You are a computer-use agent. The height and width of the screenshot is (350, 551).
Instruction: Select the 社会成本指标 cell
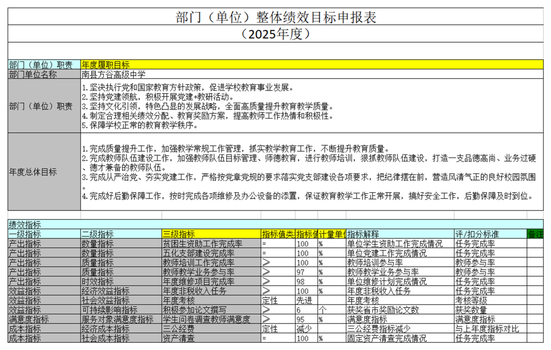[121, 339]
